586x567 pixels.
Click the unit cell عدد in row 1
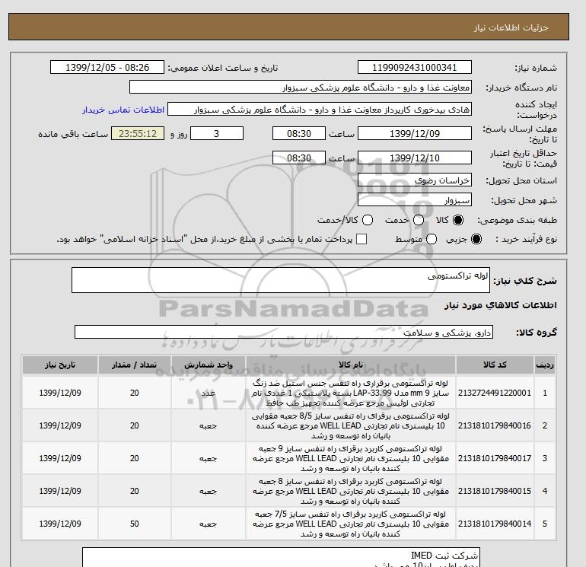click(209, 393)
